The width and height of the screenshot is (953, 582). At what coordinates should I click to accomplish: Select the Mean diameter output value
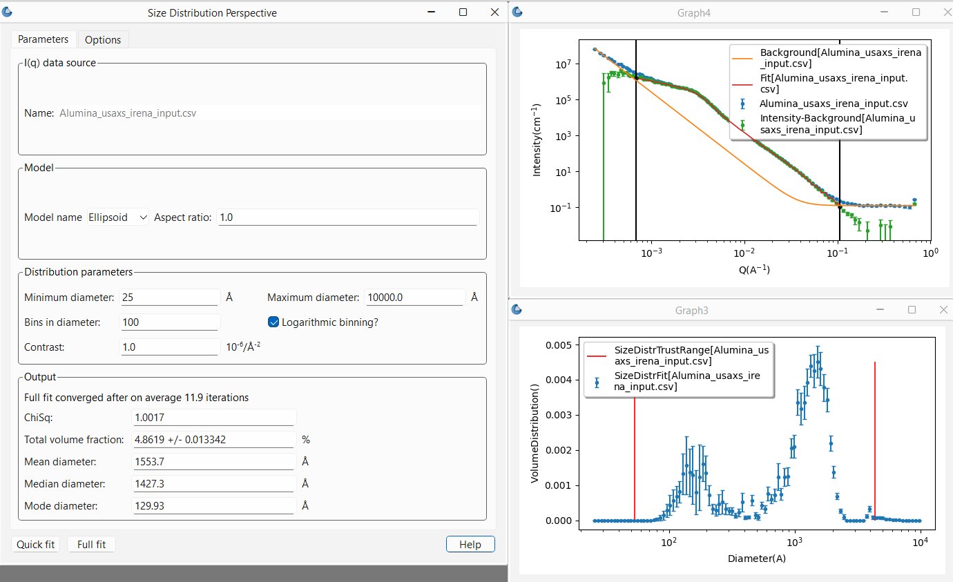pos(214,461)
